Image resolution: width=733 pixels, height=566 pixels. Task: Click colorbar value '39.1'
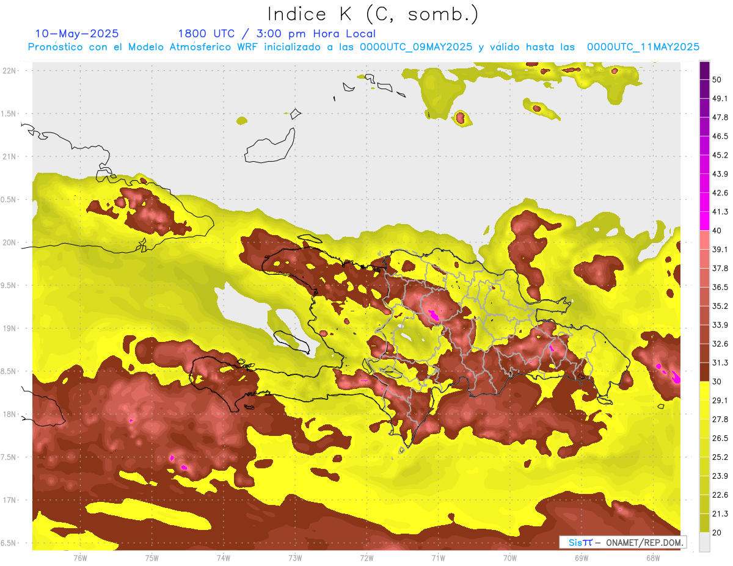pyautogui.click(x=720, y=250)
